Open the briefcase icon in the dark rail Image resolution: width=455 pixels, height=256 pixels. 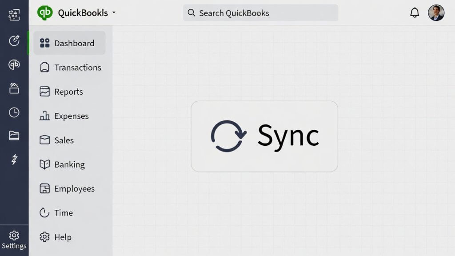(14, 88)
